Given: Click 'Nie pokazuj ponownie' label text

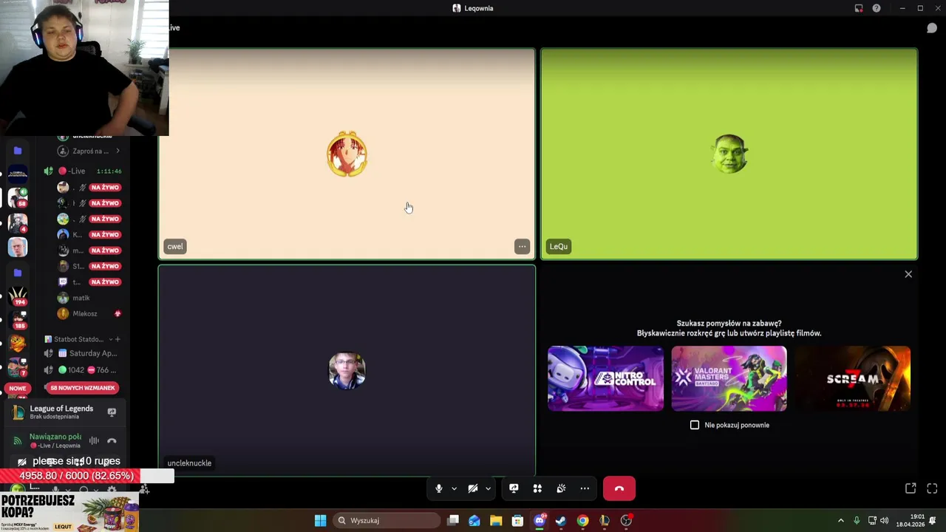Looking at the screenshot, I should [x=737, y=425].
